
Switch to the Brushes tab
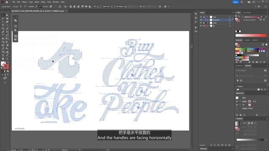247,40
